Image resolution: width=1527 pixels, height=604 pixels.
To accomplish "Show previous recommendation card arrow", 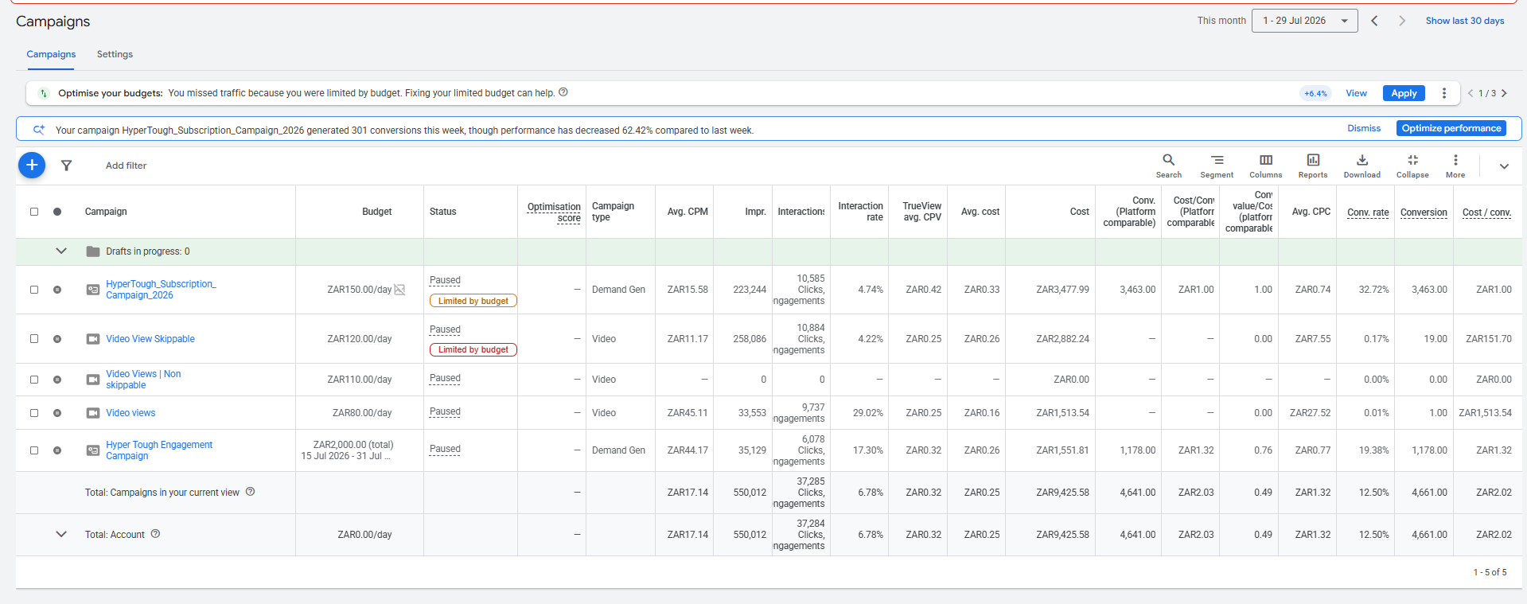I will [x=1471, y=93].
